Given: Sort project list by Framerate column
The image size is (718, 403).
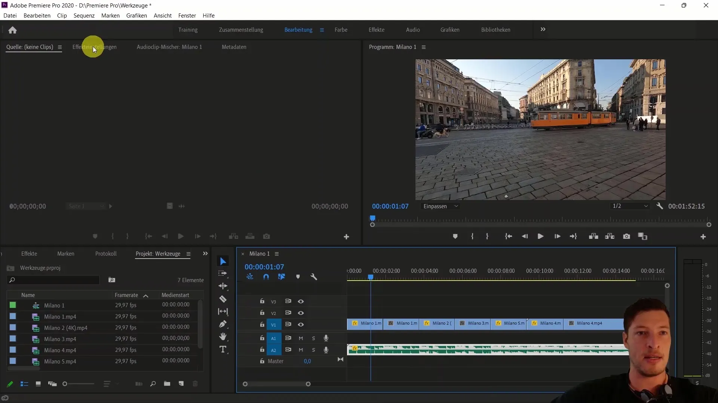Looking at the screenshot, I should coord(126,295).
